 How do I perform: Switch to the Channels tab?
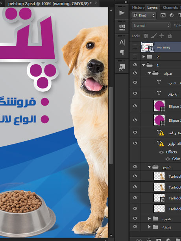click(170, 7)
